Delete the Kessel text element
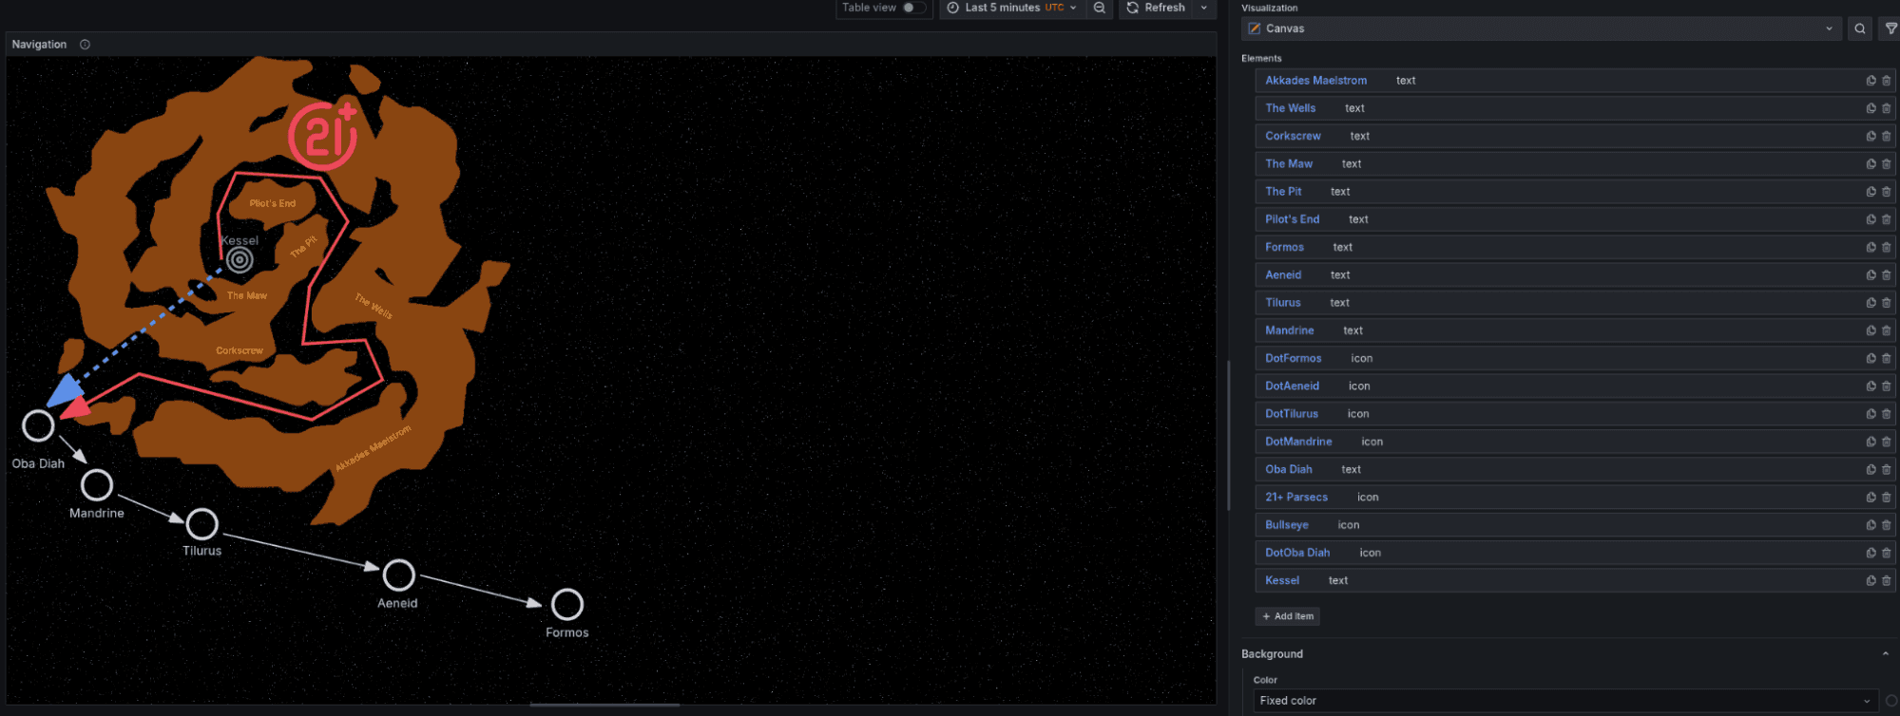The image size is (1900, 716). pos(1887,580)
